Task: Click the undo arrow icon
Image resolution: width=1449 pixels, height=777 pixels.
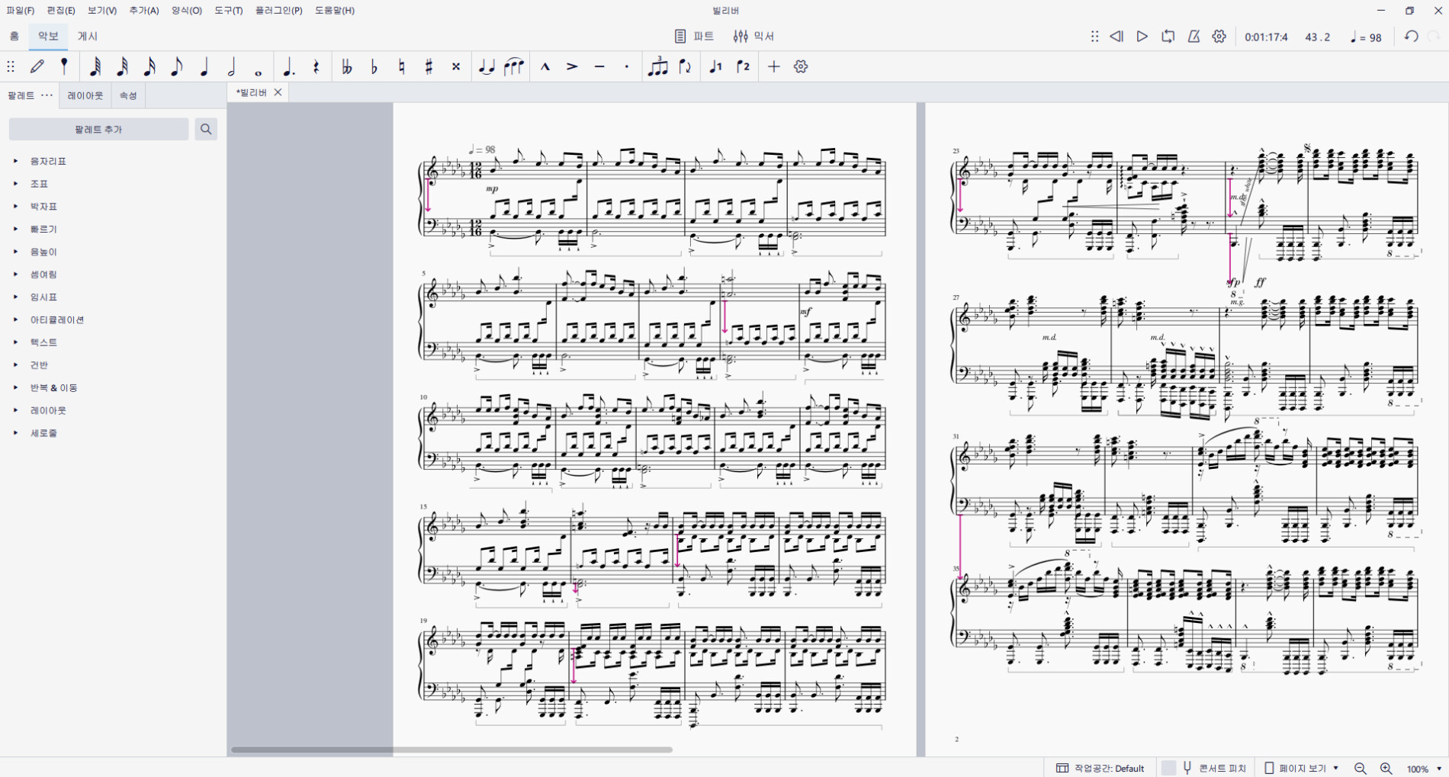Action: click(1411, 37)
